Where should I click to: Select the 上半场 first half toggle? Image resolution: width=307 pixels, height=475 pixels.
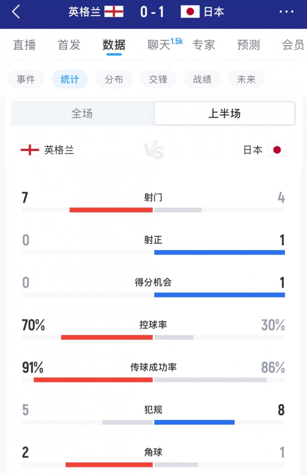[x=224, y=113]
